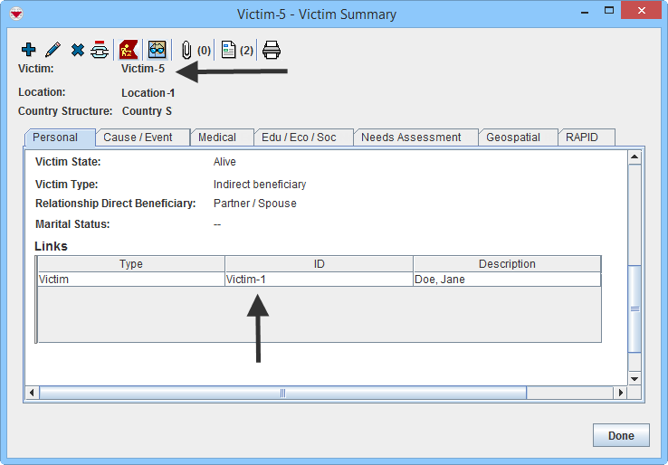Viewport: 668px width, 465px height.
Task: Open the Geospatial tab
Action: pos(513,138)
